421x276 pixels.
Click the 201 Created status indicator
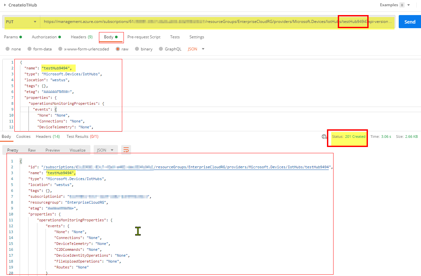pos(347,137)
